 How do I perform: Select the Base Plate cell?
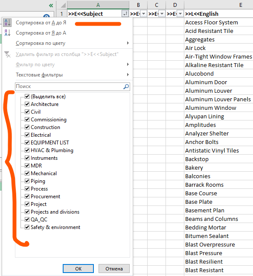pos(219,202)
